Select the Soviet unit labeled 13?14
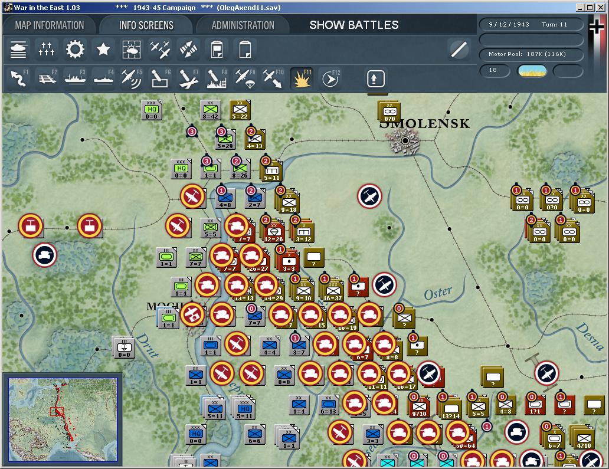Viewport: 609px width, 469px height. tap(450, 406)
